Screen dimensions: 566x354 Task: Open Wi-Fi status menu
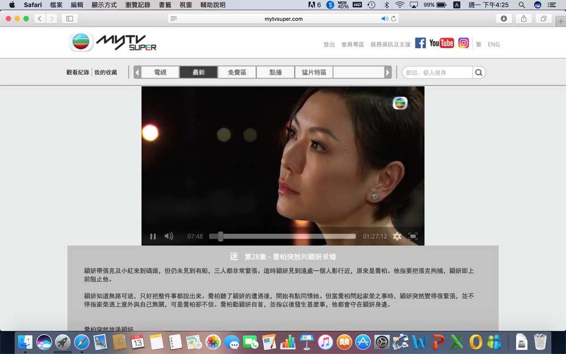point(400,5)
